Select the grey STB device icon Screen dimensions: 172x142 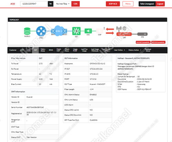coord(142,34)
